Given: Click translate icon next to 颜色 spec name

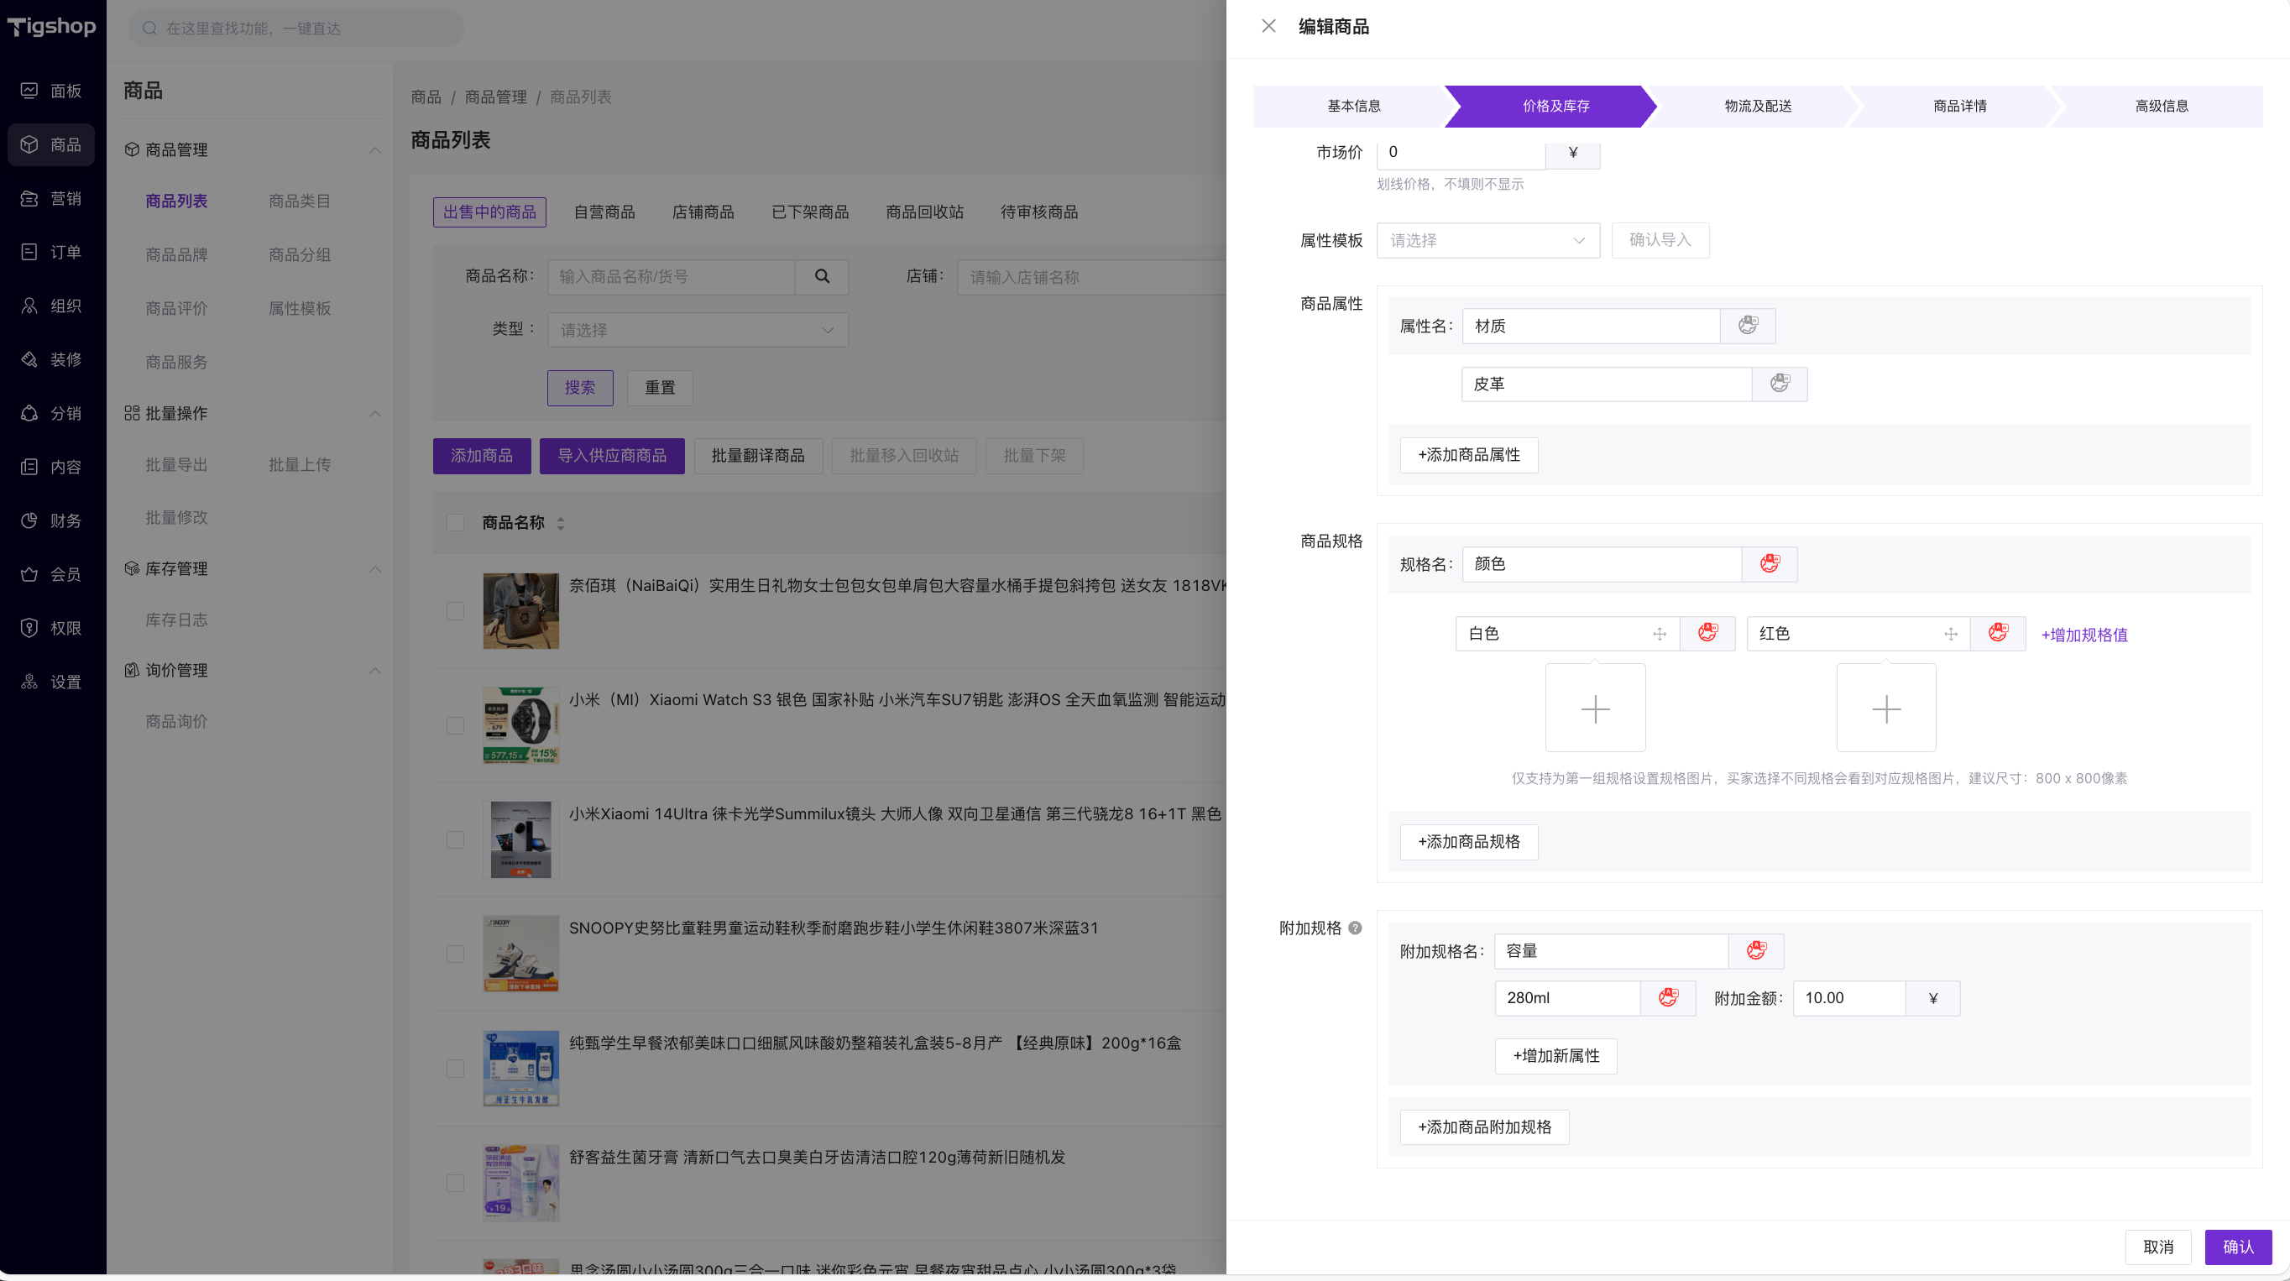Looking at the screenshot, I should point(1769,563).
